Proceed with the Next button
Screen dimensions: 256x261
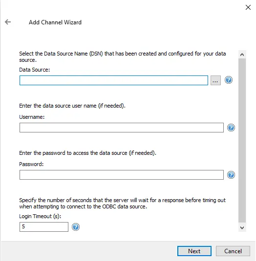[194, 251]
